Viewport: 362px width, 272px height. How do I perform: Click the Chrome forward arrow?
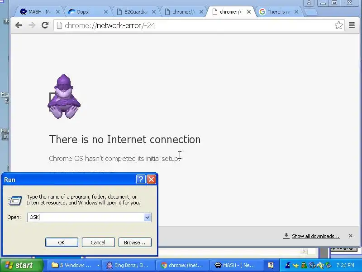click(32, 25)
